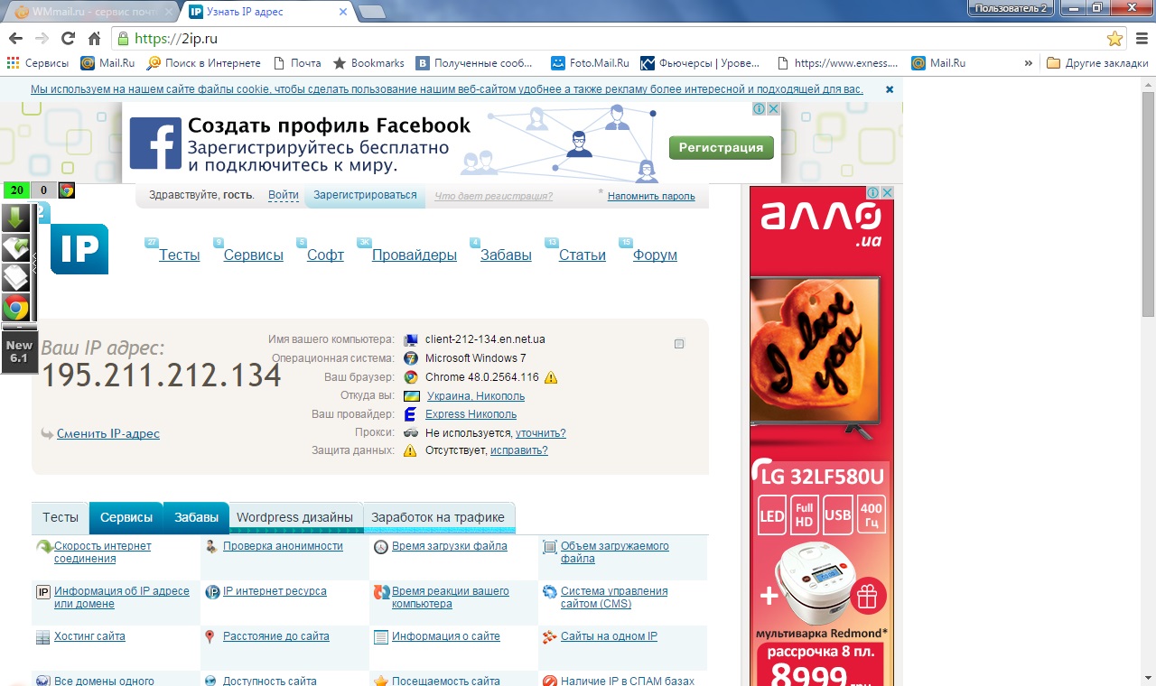Image resolution: width=1156 pixels, height=686 pixels.
Task: Select the Заработок на трафике tab
Action: coord(438,517)
